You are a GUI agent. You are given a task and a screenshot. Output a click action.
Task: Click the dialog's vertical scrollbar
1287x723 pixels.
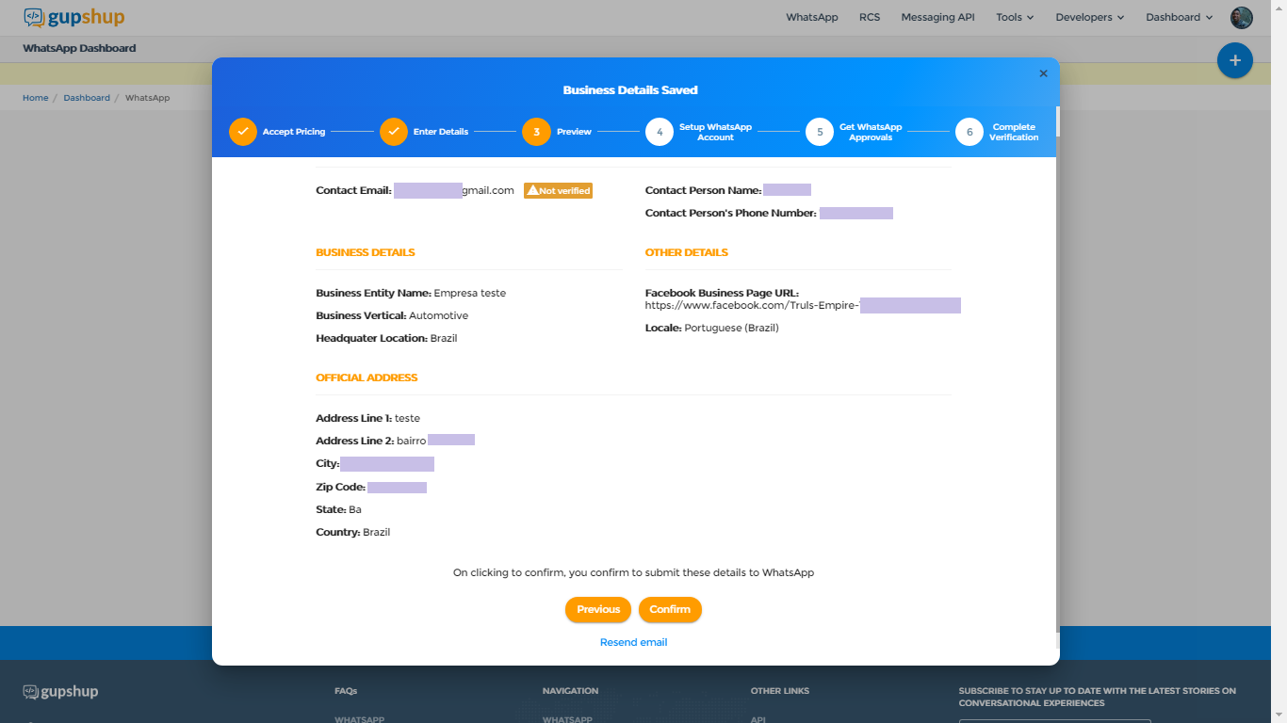pos(1057,120)
